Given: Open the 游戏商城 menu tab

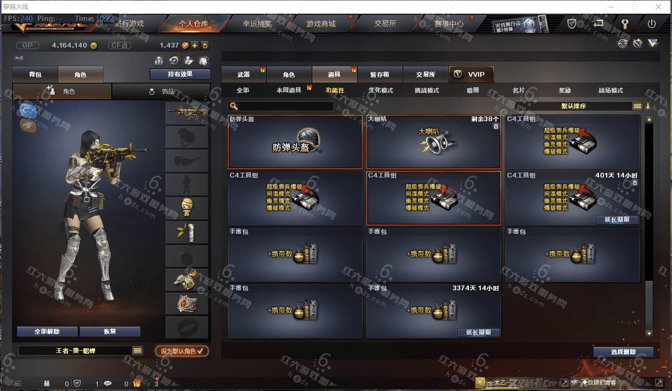Looking at the screenshot, I should point(321,24).
